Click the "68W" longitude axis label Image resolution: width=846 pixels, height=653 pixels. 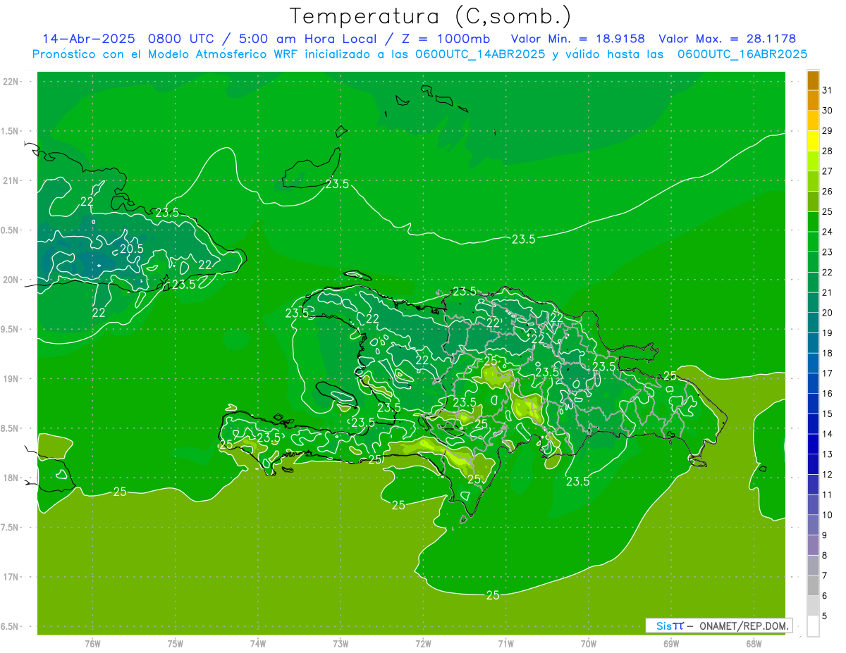coord(754,644)
